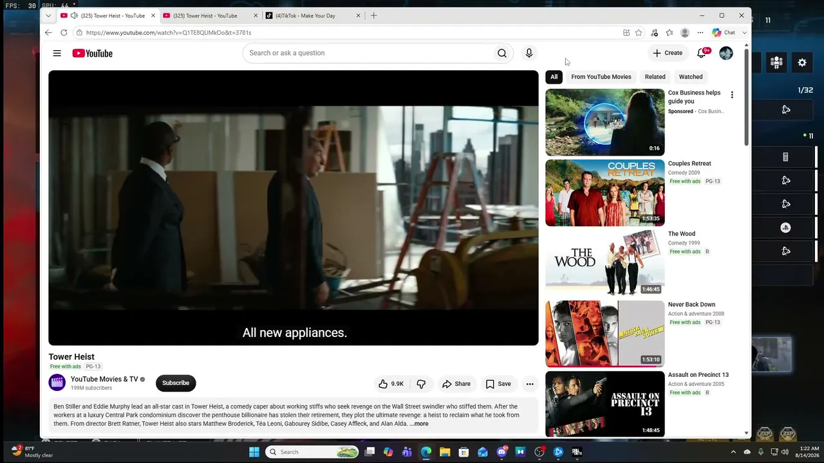824x463 pixels.
Task: Open the Couples Retreat movie title
Action: [x=689, y=163]
